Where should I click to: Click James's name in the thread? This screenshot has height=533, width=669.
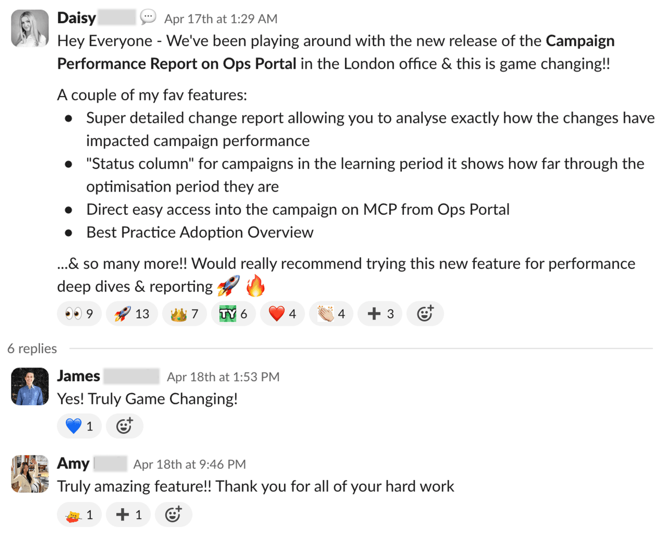(78, 376)
